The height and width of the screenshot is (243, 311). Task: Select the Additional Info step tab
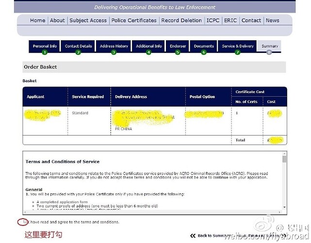click(148, 46)
